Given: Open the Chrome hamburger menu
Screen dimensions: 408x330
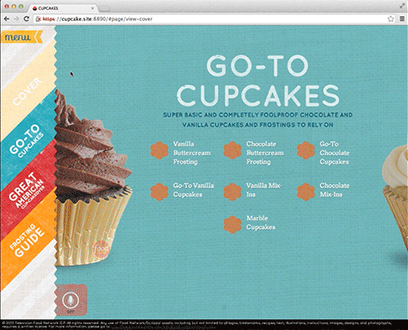Looking at the screenshot, I should 402,19.
